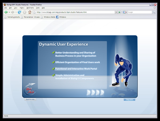
Task: Open the Tools menu
Action: click(38, 8)
